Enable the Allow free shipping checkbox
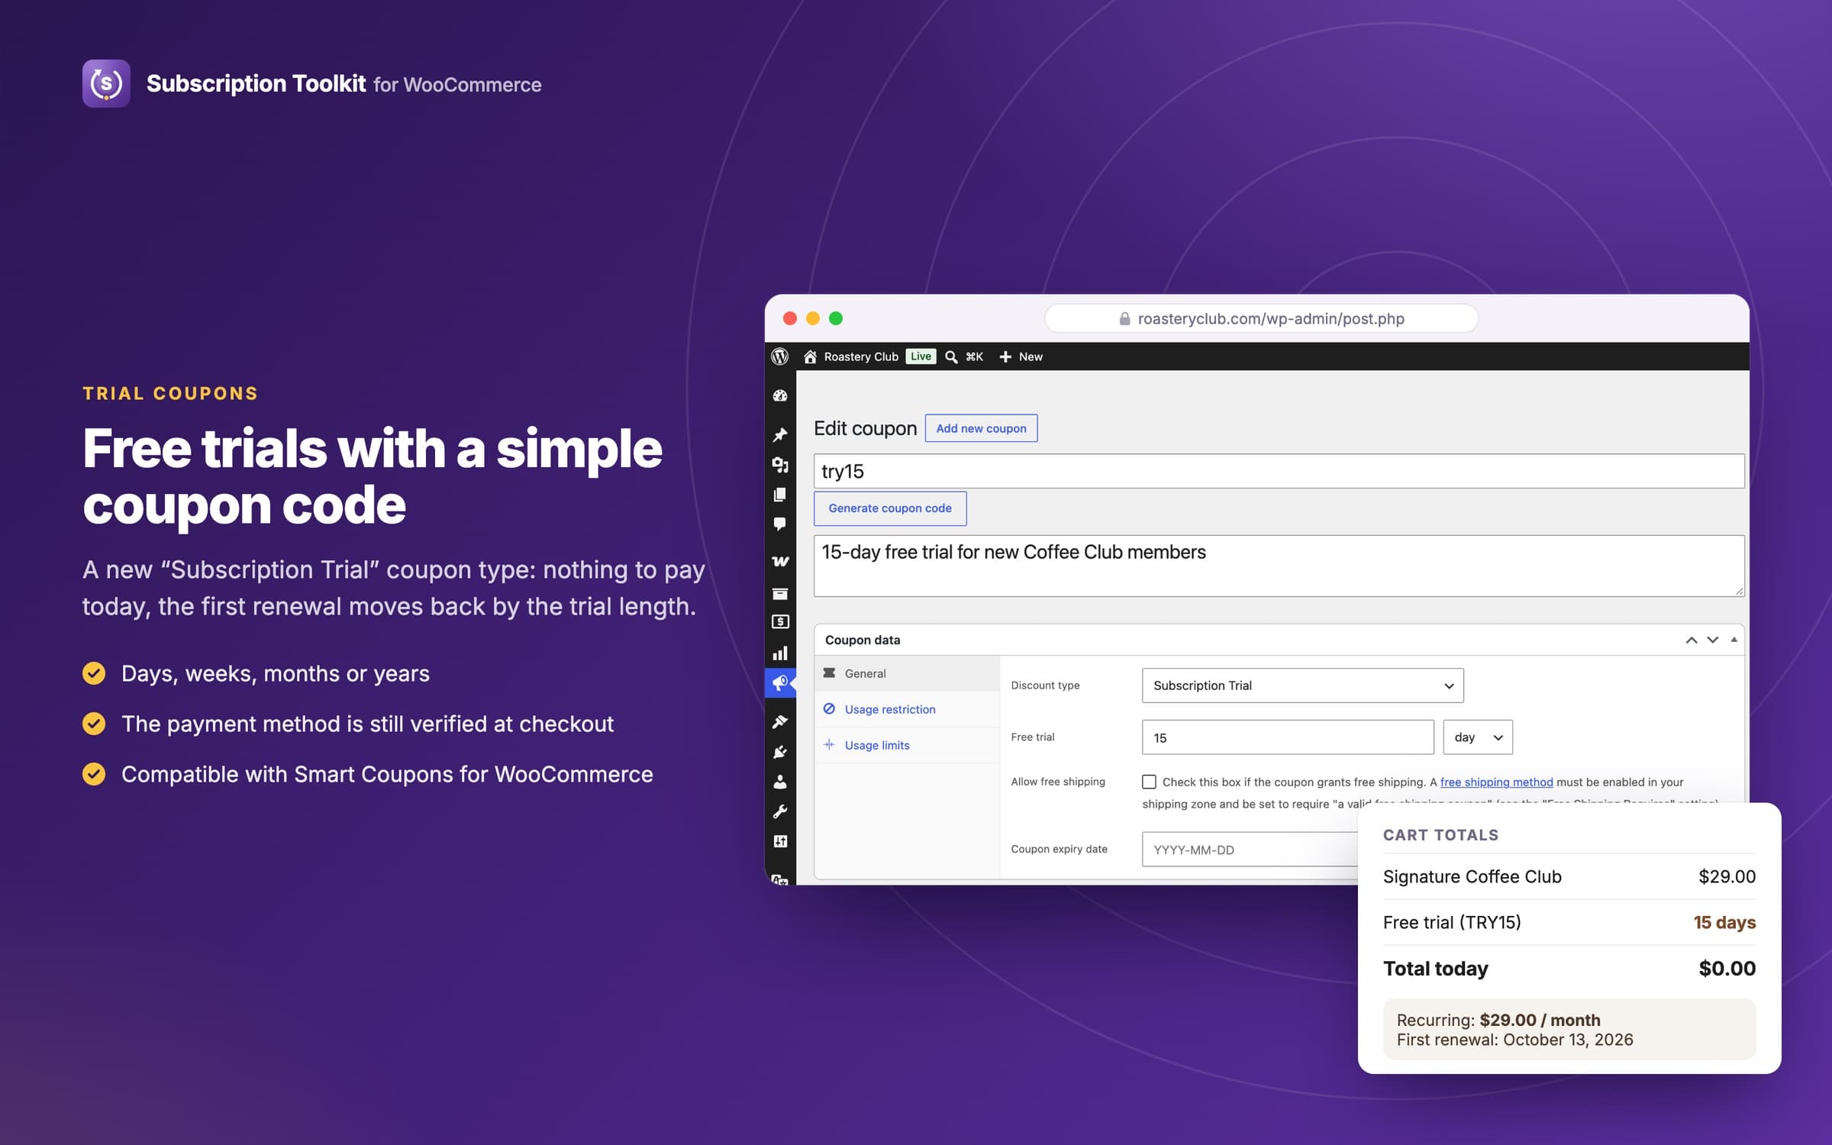The width and height of the screenshot is (1832, 1145). (x=1149, y=782)
